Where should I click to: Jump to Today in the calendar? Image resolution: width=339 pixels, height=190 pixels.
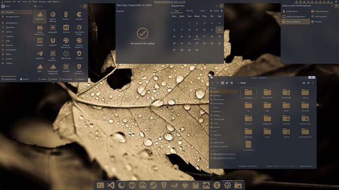pos(216,11)
